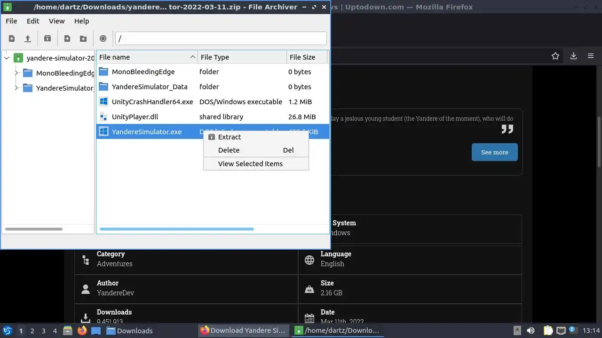This screenshot has height=338, width=602.
Task: Select UnityCrashHandler64.exe file name
Action: [152, 102]
